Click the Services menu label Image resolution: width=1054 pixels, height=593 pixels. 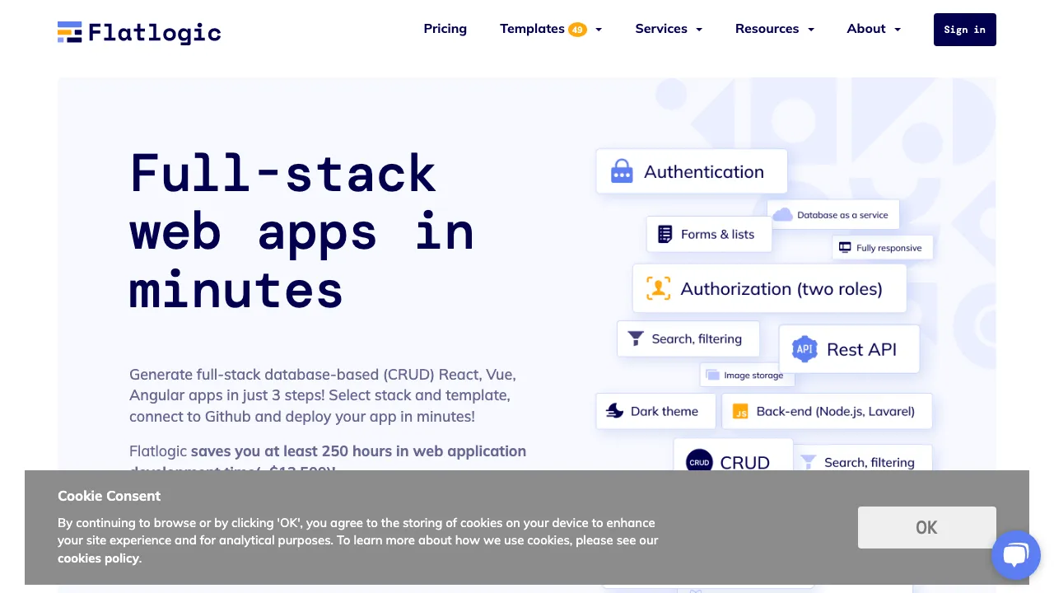[x=661, y=29]
